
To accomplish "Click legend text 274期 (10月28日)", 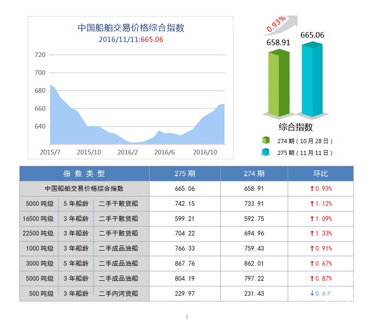I will coord(305,141).
